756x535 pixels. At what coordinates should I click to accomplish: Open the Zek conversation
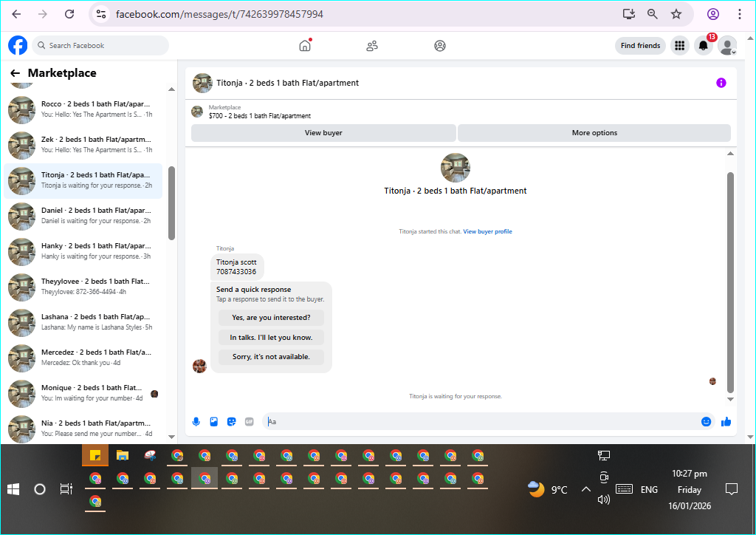tap(83, 146)
